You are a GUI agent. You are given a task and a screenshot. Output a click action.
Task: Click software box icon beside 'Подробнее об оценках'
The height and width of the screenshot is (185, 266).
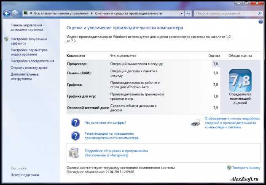[75, 153]
